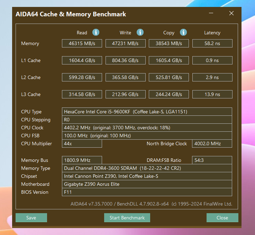Click L2 Cache latency 2.9 ns
The height and width of the screenshot is (235, 255).
[x=212, y=77]
